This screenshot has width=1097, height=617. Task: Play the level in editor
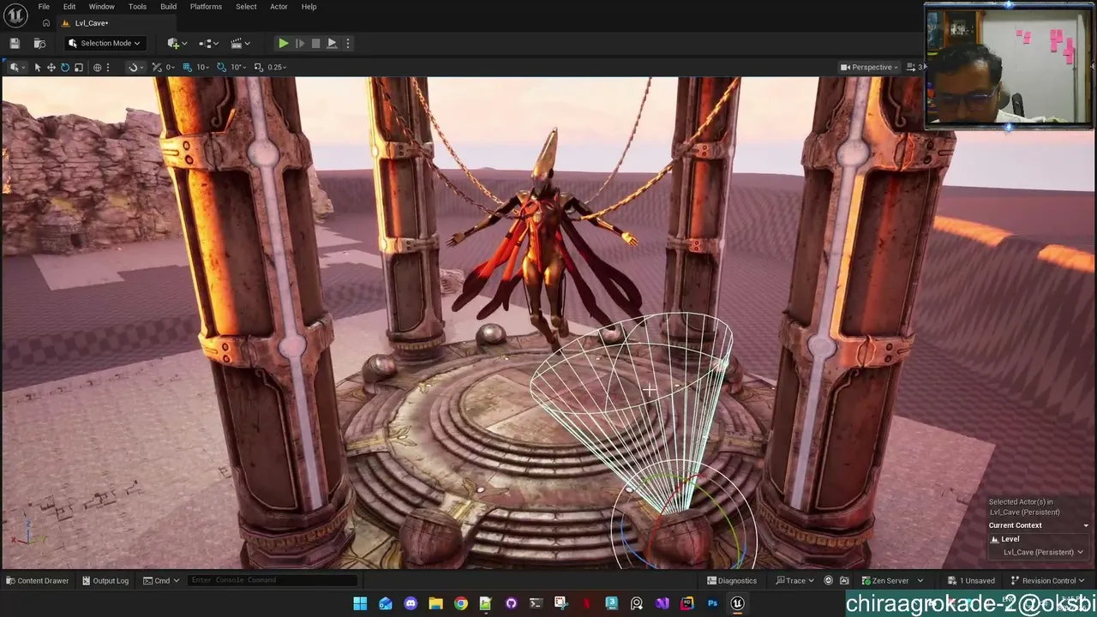[283, 43]
